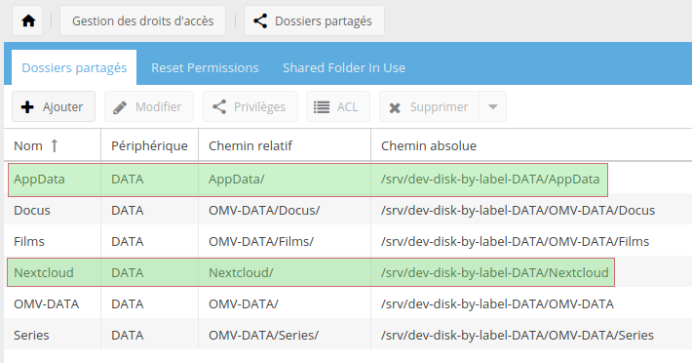The width and height of the screenshot is (692, 363).
Task: Click the plus icon on Ajouter
Action: (27, 107)
